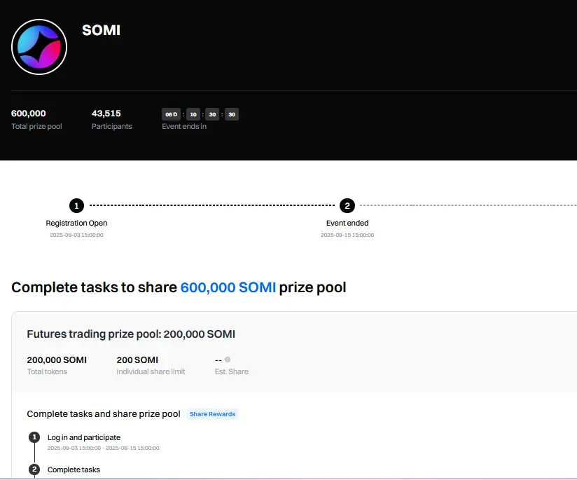The image size is (577, 480).
Task: Click the blue 600,000 SOMI text in heading
Action: point(228,287)
